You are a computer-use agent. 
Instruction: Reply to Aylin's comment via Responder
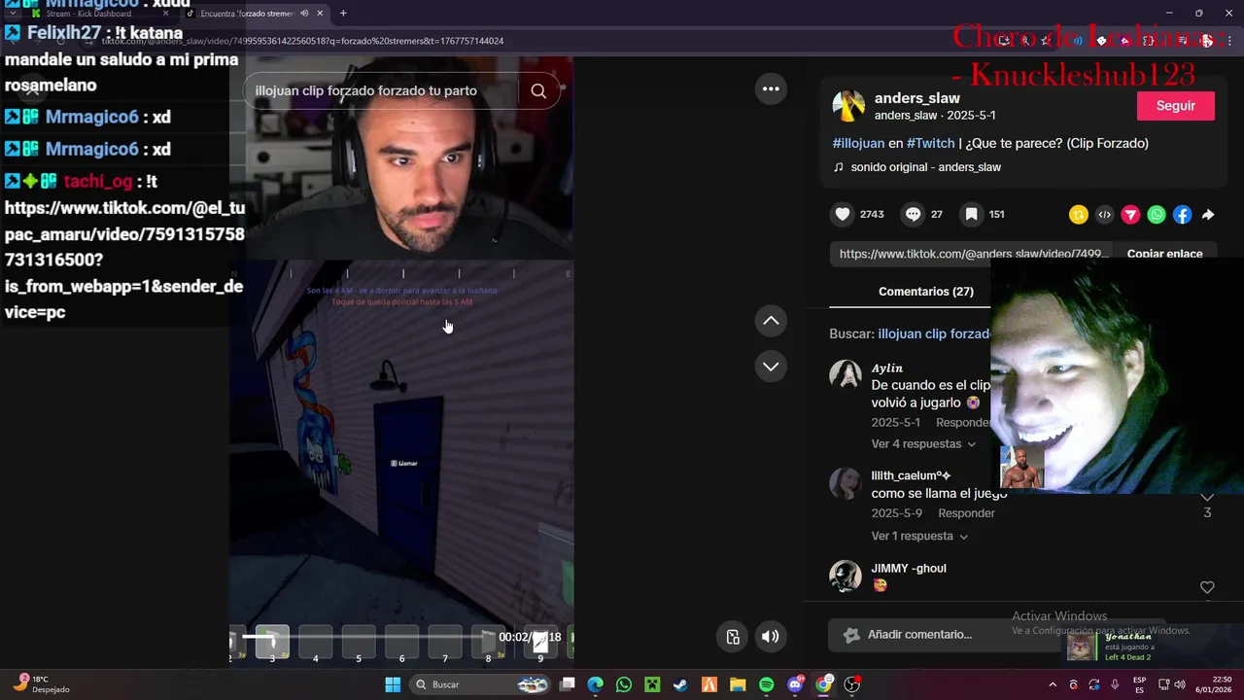pos(962,423)
